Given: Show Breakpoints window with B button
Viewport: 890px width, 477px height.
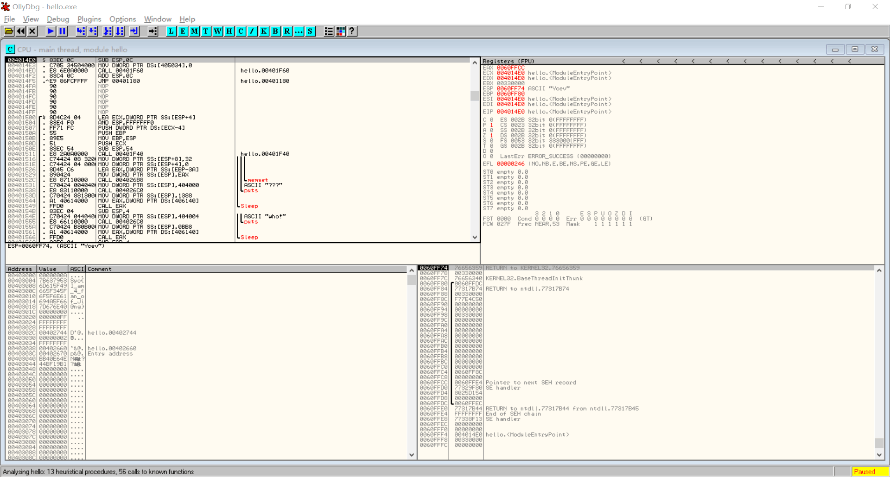Looking at the screenshot, I should pyautogui.click(x=275, y=31).
